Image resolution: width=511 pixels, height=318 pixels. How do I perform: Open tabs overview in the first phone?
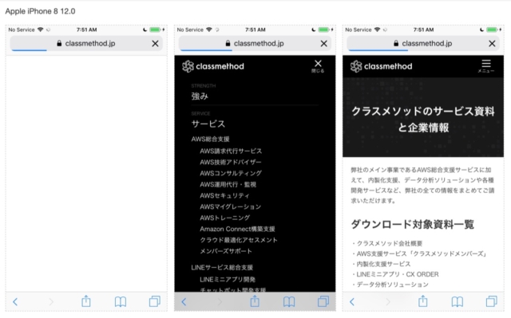(155, 301)
